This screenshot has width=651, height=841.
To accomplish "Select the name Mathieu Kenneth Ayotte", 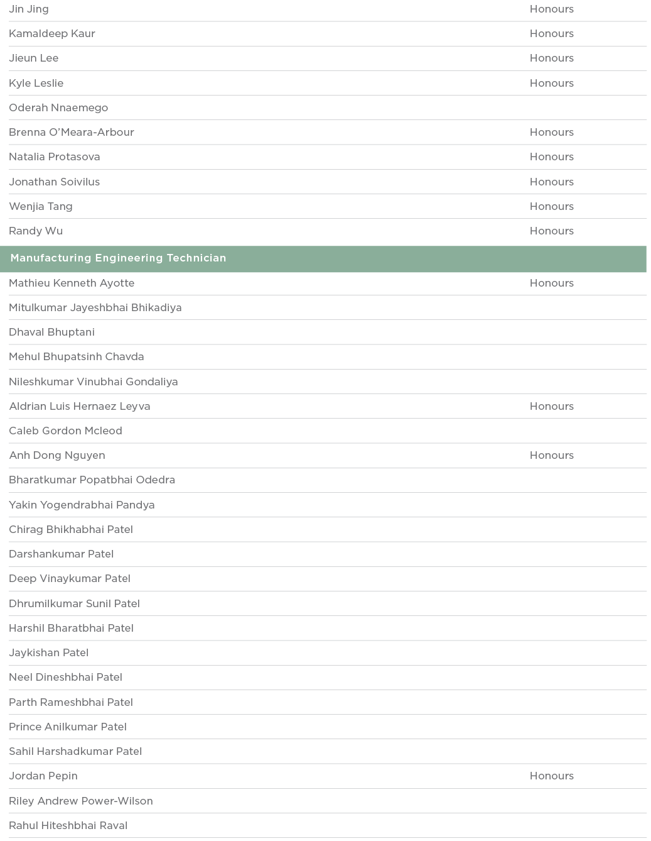I will 72,283.
